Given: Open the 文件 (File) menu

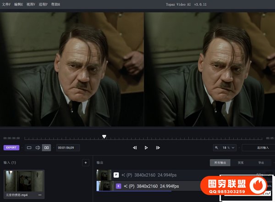Looking at the screenshot, I should coord(6,4).
